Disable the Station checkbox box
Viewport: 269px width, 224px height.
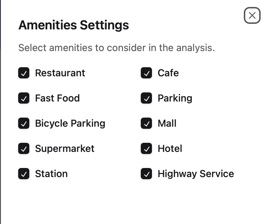(x=24, y=174)
